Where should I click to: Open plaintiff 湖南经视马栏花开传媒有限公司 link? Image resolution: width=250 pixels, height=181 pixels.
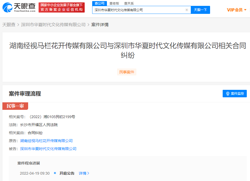click(46, 141)
